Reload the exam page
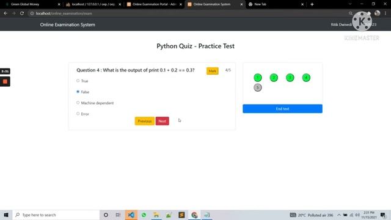 click(22, 13)
